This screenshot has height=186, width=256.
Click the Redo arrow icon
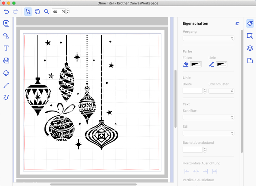click(x=15, y=12)
